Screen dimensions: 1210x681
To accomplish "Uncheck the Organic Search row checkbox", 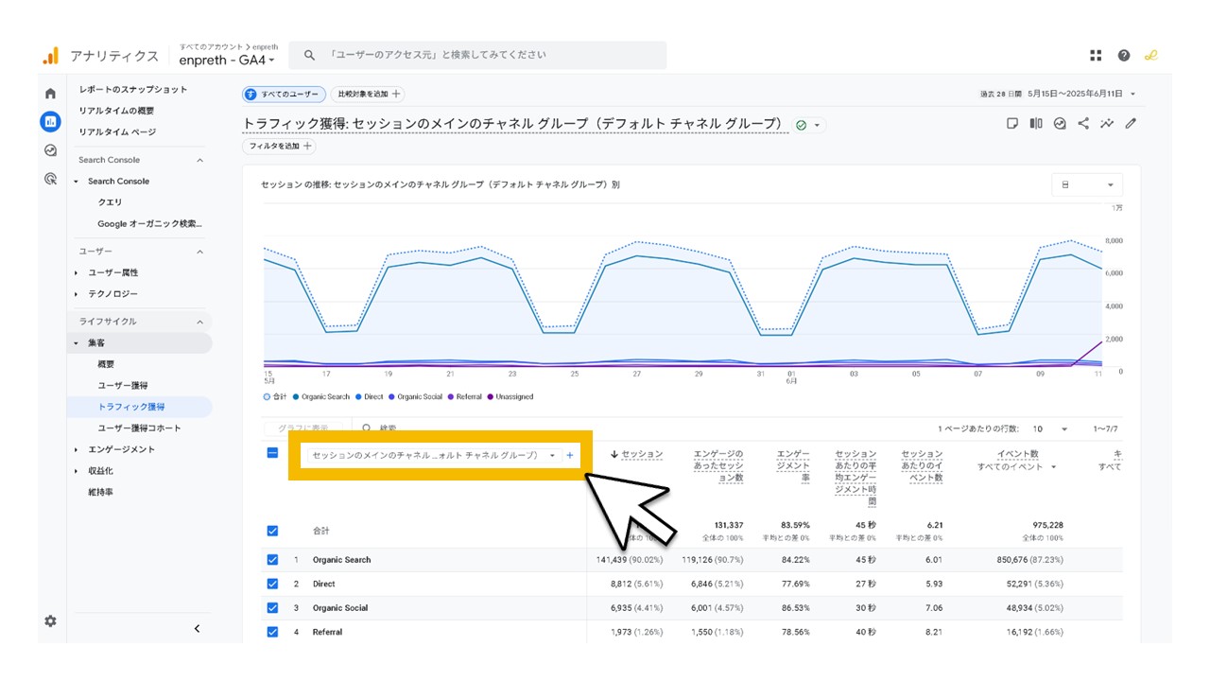I will (x=272, y=559).
